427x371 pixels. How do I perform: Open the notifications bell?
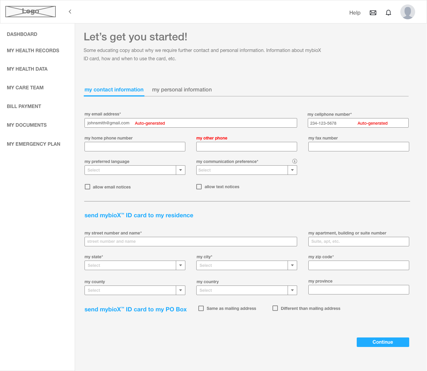point(388,12)
